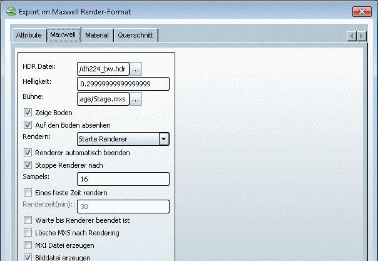Click the Helligkeit: label
The image size is (378, 261).
(37, 82)
